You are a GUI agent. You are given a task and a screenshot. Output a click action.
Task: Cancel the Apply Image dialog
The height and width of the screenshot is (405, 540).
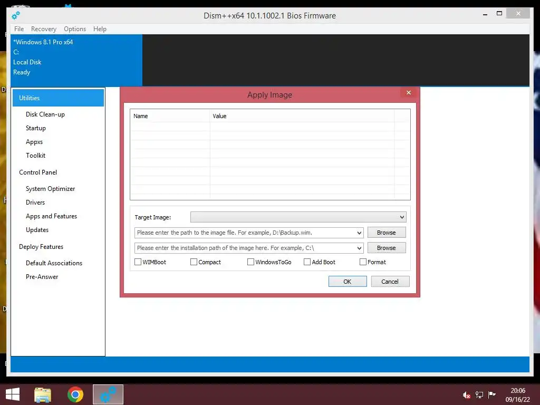pos(390,282)
